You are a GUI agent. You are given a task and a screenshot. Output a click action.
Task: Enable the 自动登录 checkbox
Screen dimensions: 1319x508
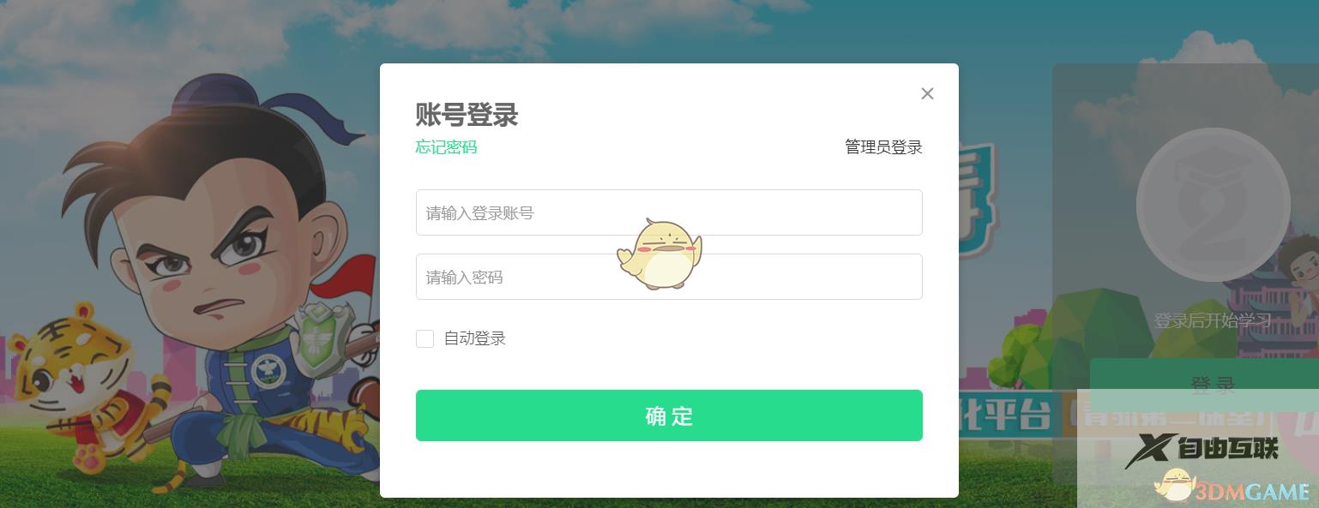(x=425, y=338)
